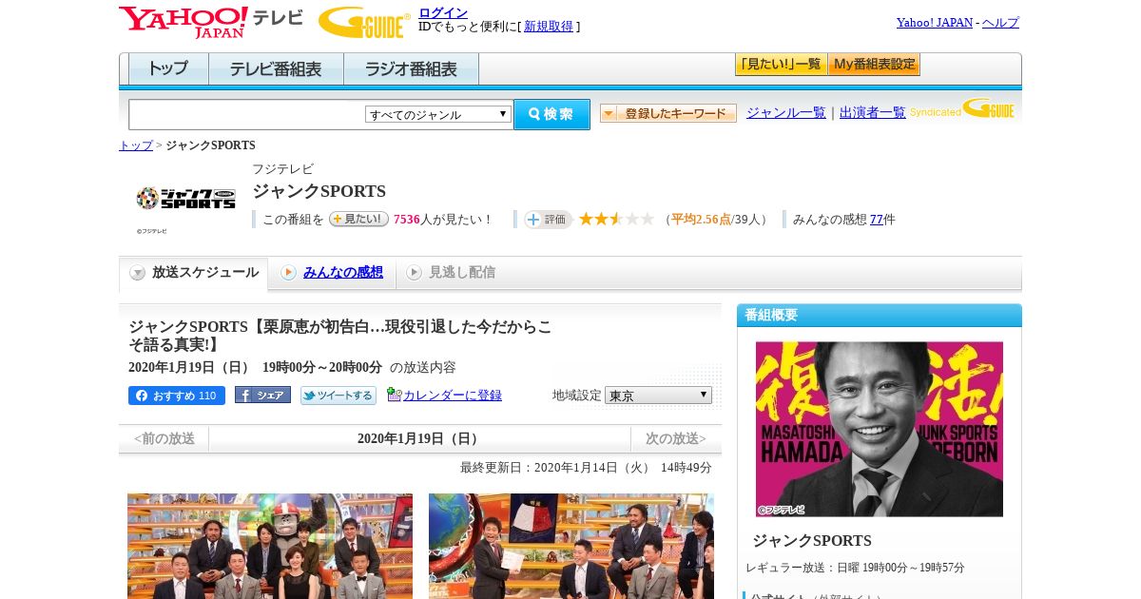Click the 7536 人が見たい count text

443,220
